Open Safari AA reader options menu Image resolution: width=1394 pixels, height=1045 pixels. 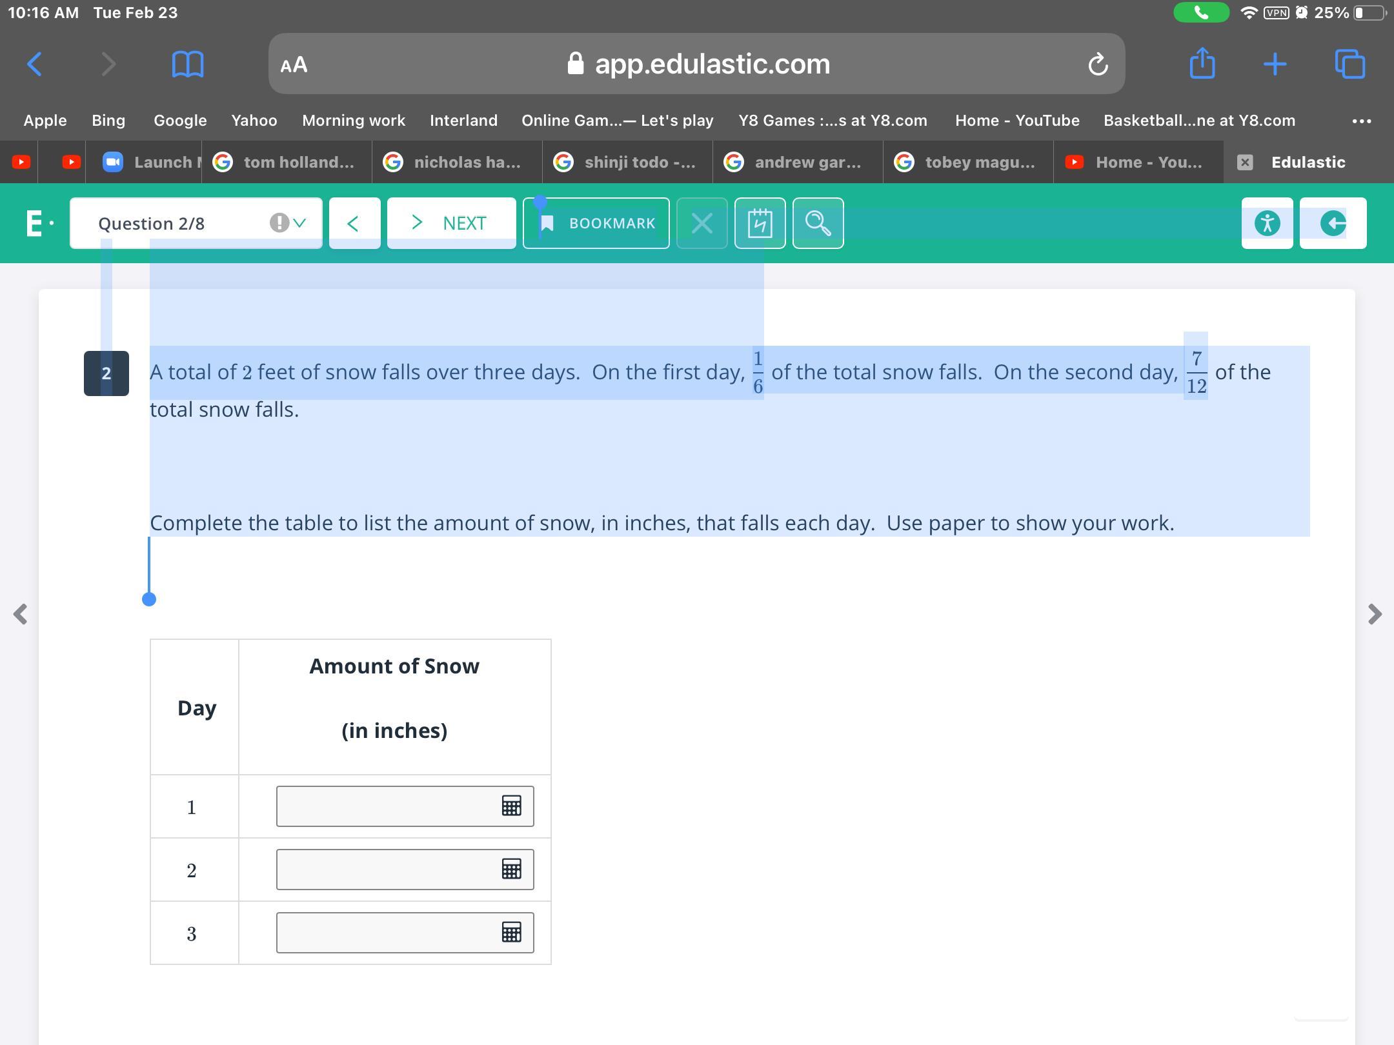[x=294, y=65]
